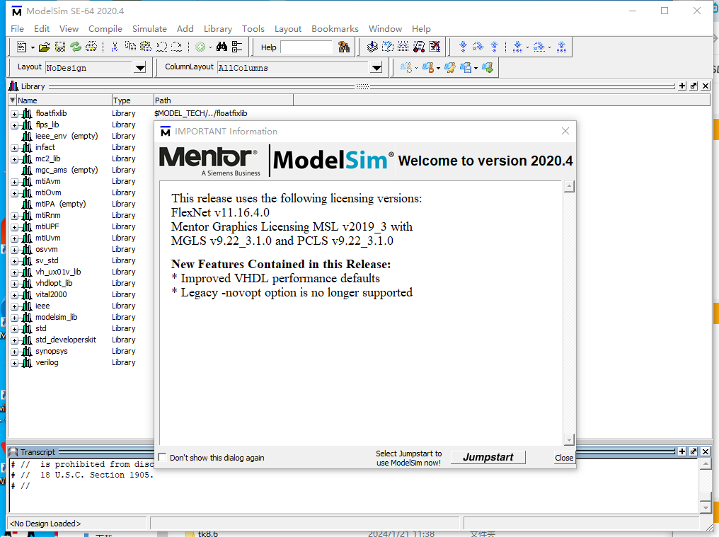This screenshot has height=537, width=719.
Task: Click the Copy toolbar icon
Action: [x=130, y=47]
